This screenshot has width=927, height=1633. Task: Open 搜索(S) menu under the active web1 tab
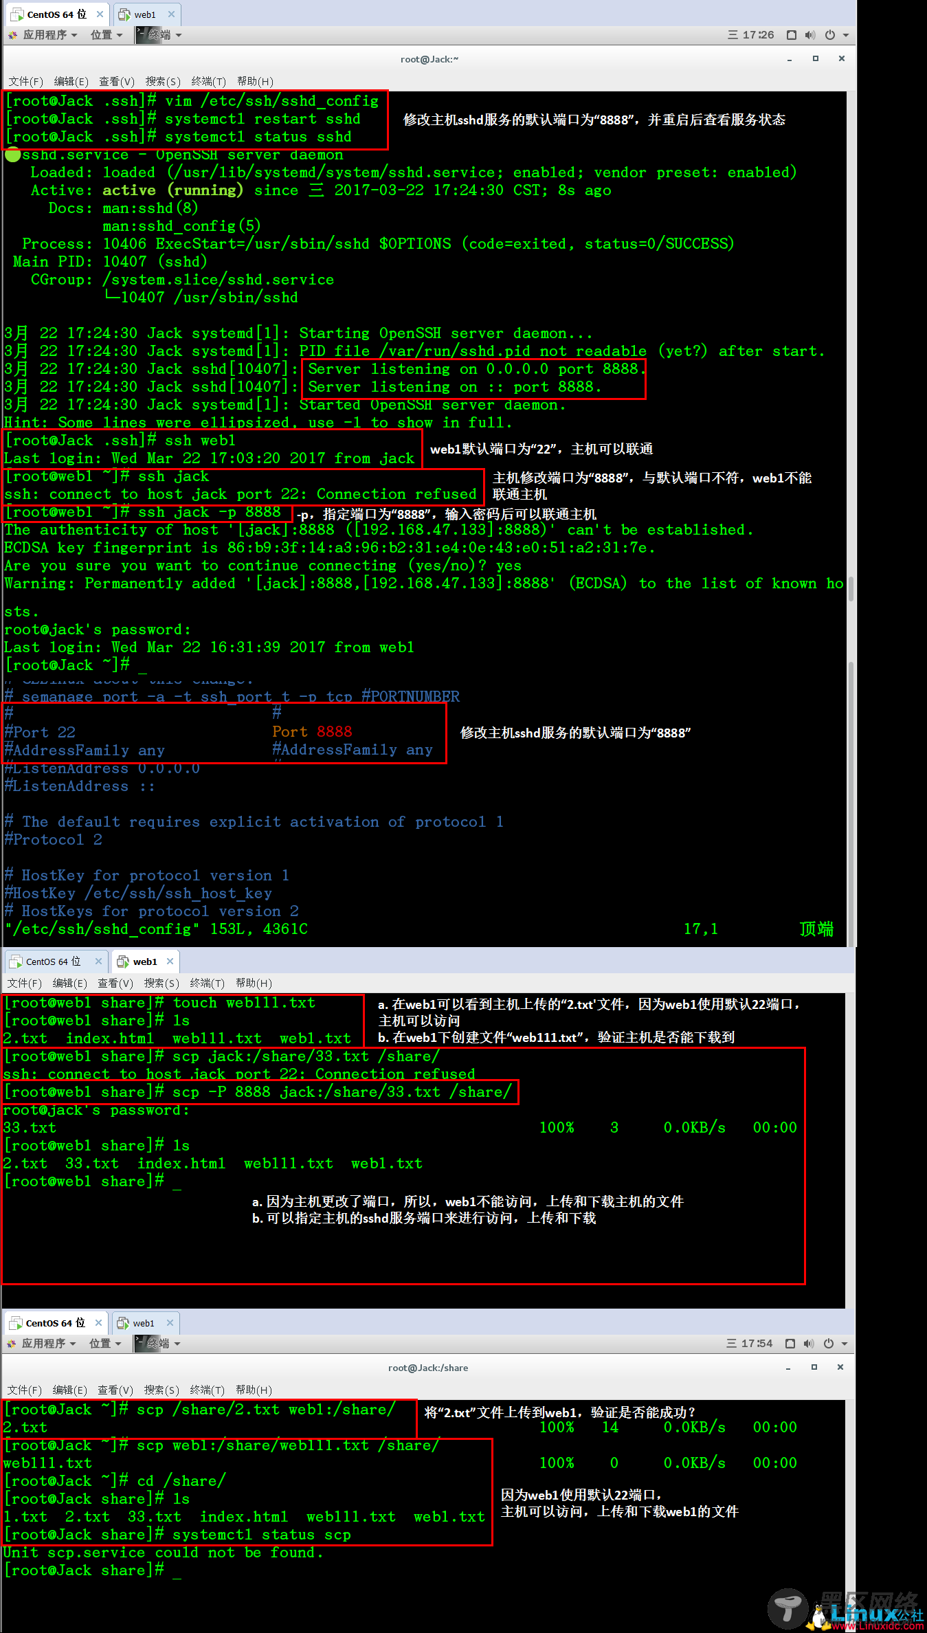pyautogui.click(x=161, y=984)
